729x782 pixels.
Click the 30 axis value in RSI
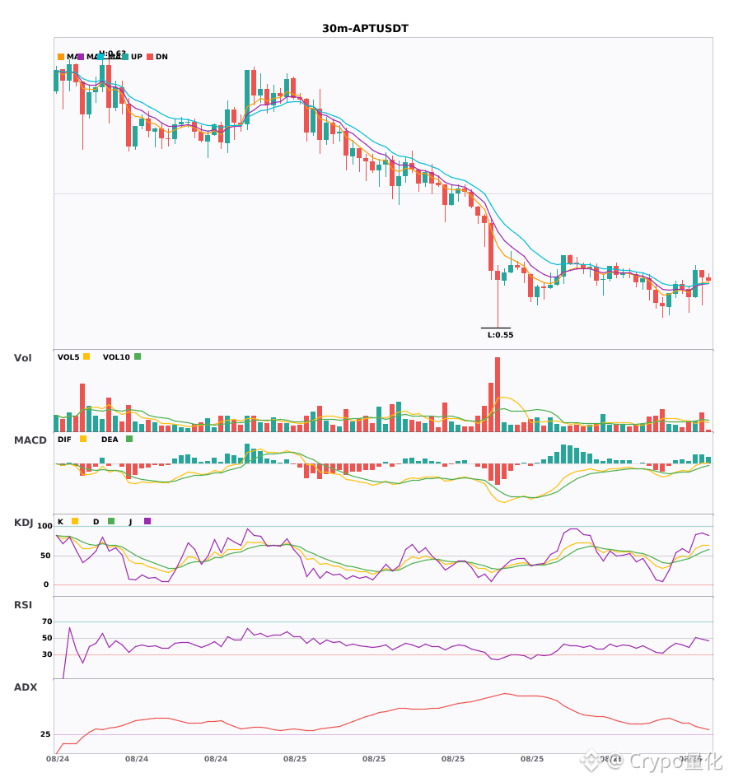[x=47, y=654]
